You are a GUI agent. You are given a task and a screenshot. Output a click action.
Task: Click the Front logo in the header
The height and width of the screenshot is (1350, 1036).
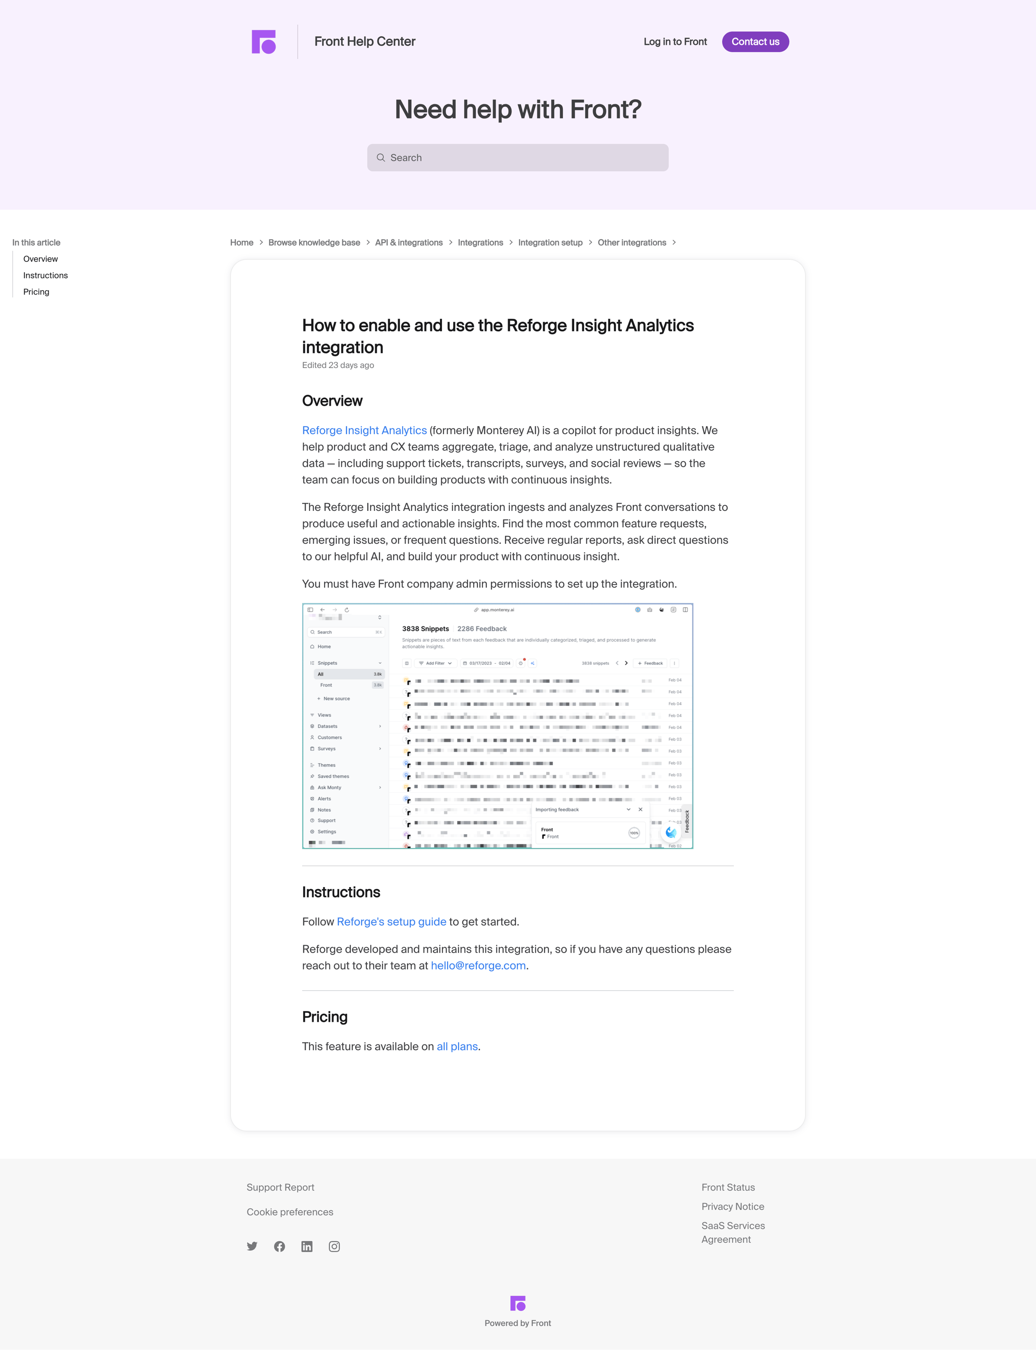pos(263,42)
